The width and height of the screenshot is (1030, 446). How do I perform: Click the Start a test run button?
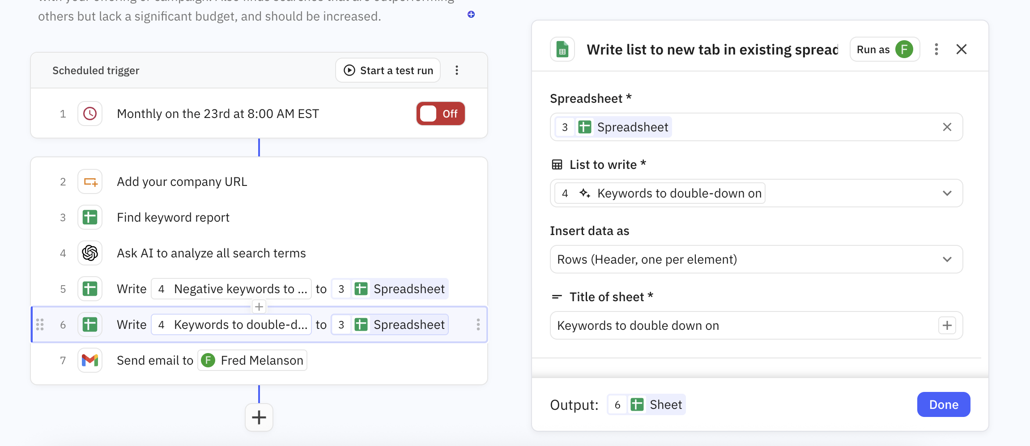click(x=388, y=70)
